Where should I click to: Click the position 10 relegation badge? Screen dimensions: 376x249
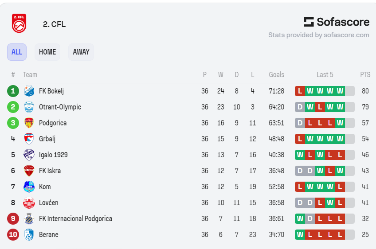tap(13, 235)
